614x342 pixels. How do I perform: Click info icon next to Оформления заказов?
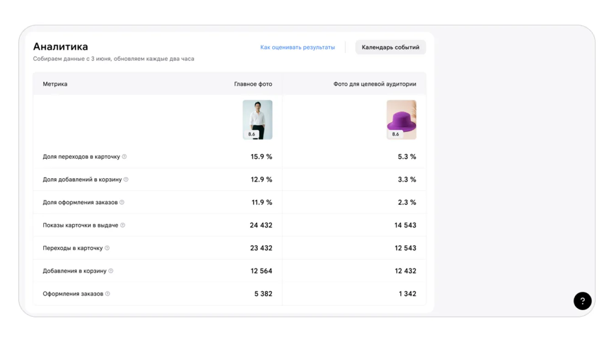pyautogui.click(x=108, y=294)
